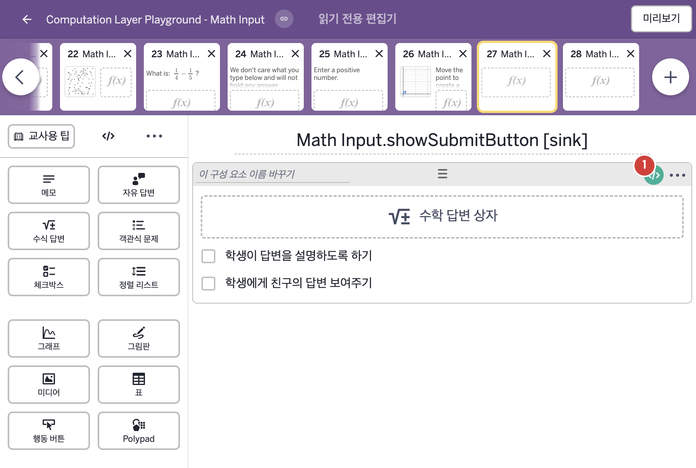696x468 pixels.
Task: Add a 정렬 리스트 ordered list component
Action: (139, 277)
